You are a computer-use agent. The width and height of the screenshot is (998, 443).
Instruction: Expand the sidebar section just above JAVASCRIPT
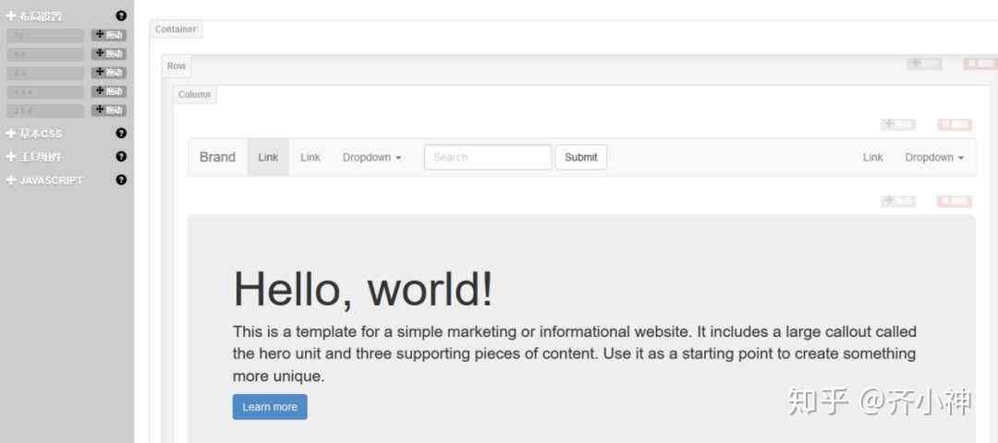[34, 157]
